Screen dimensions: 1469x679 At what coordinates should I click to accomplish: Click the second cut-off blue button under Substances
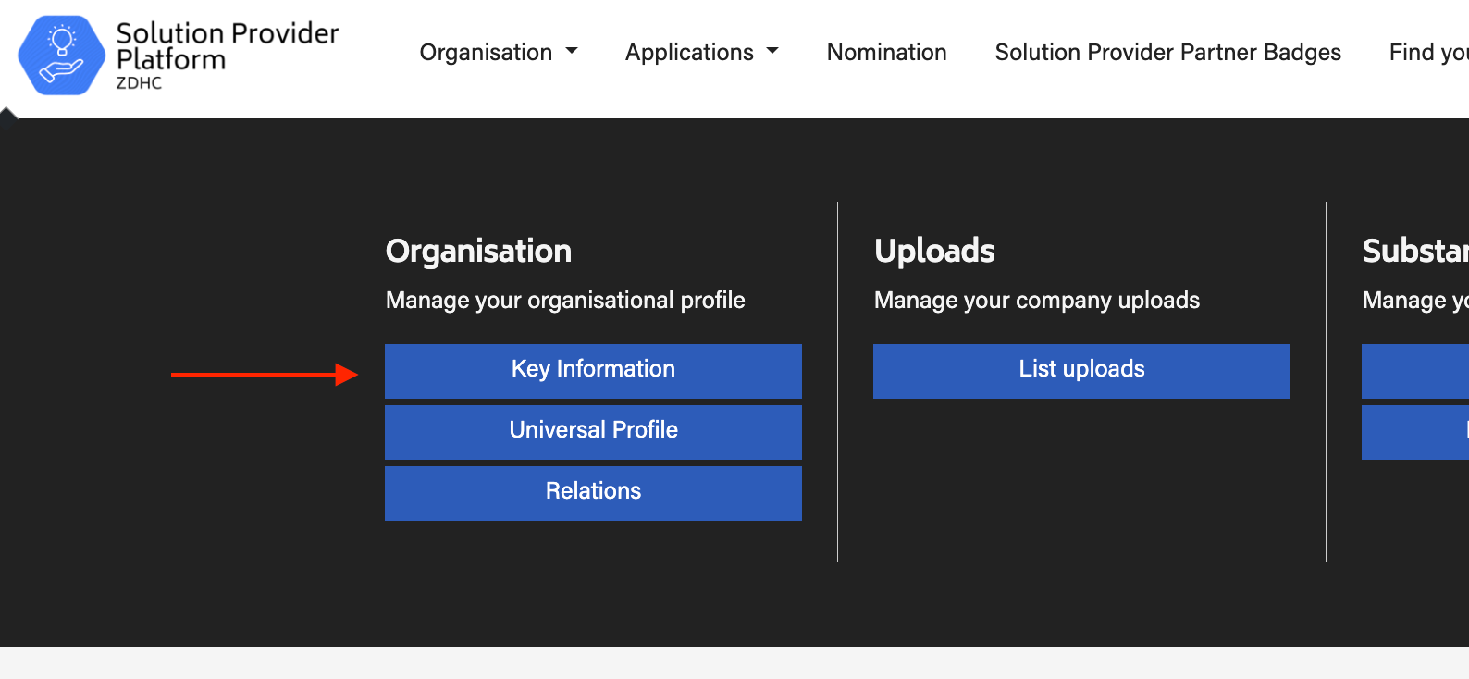1414,432
